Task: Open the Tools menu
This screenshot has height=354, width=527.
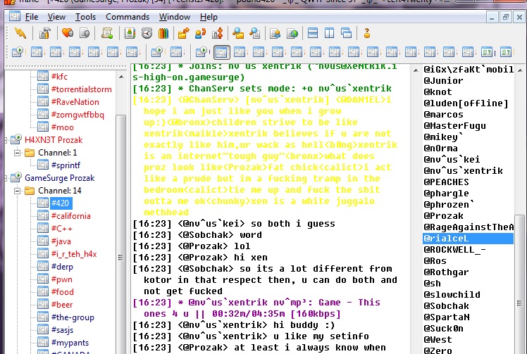Action: pos(86,16)
